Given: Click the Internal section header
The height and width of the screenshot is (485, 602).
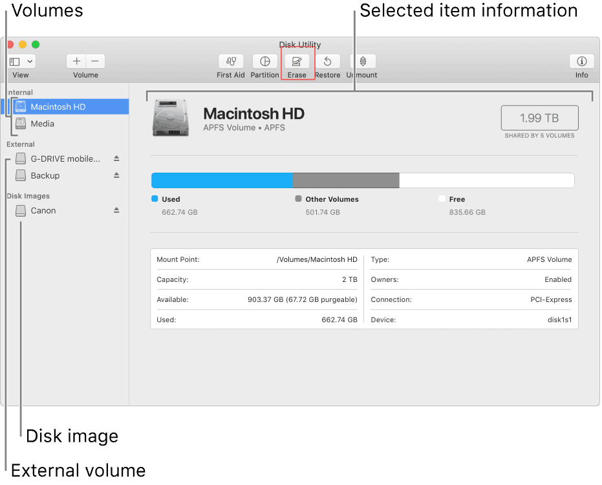Looking at the screenshot, I should (20, 92).
